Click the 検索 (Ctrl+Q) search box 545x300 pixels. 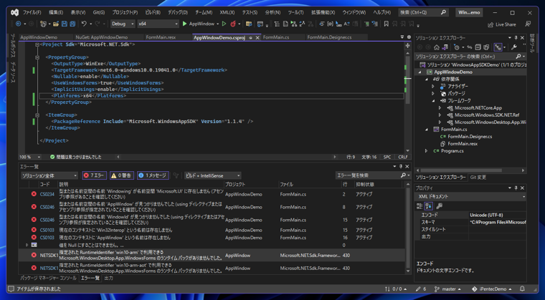[422, 12]
